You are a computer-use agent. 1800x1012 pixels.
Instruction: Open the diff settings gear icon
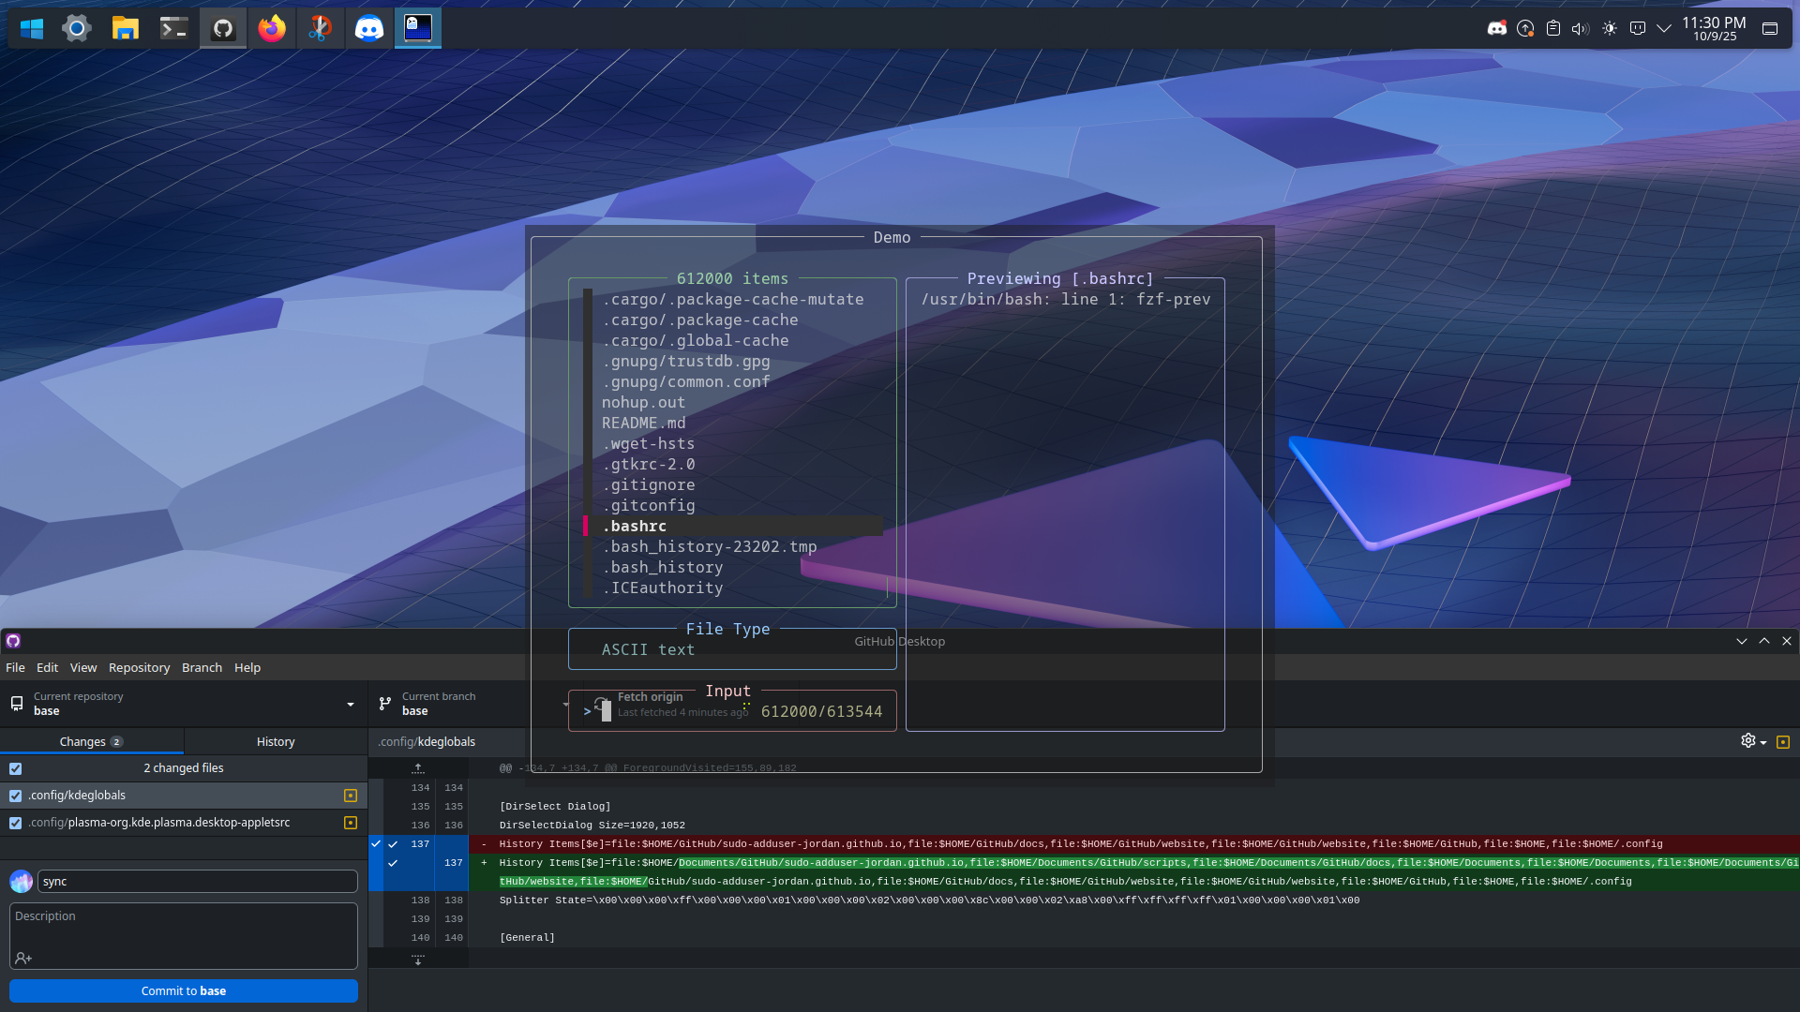(x=1749, y=741)
